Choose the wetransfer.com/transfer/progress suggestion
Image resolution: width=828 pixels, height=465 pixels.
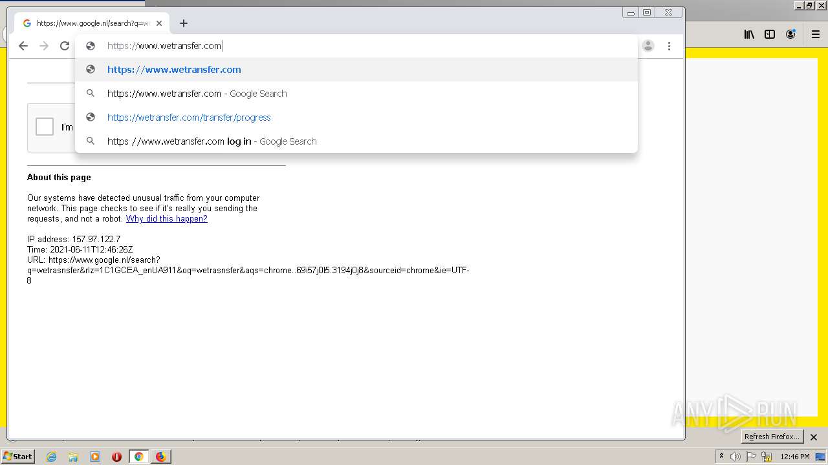pyautogui.click(x=356, y=118)
